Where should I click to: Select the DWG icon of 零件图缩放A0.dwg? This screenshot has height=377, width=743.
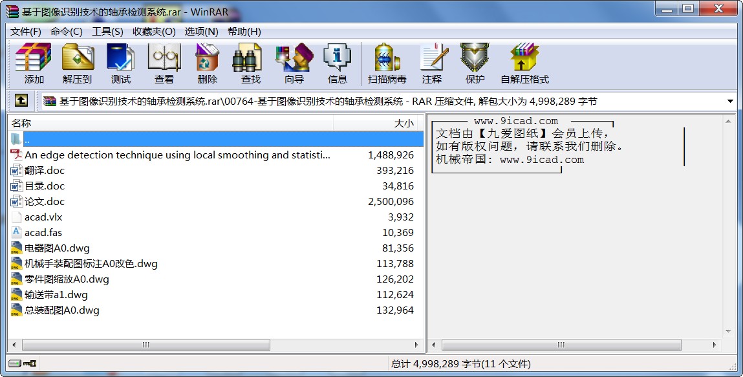(16, 279)
